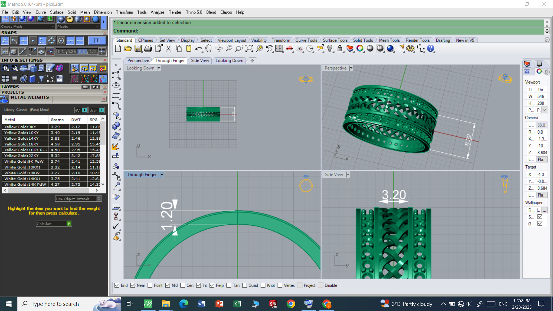Image resolution: width=553 pixels, height=311 pixels.
Task: Click the red car icon
Action: [x=289, y=48]
